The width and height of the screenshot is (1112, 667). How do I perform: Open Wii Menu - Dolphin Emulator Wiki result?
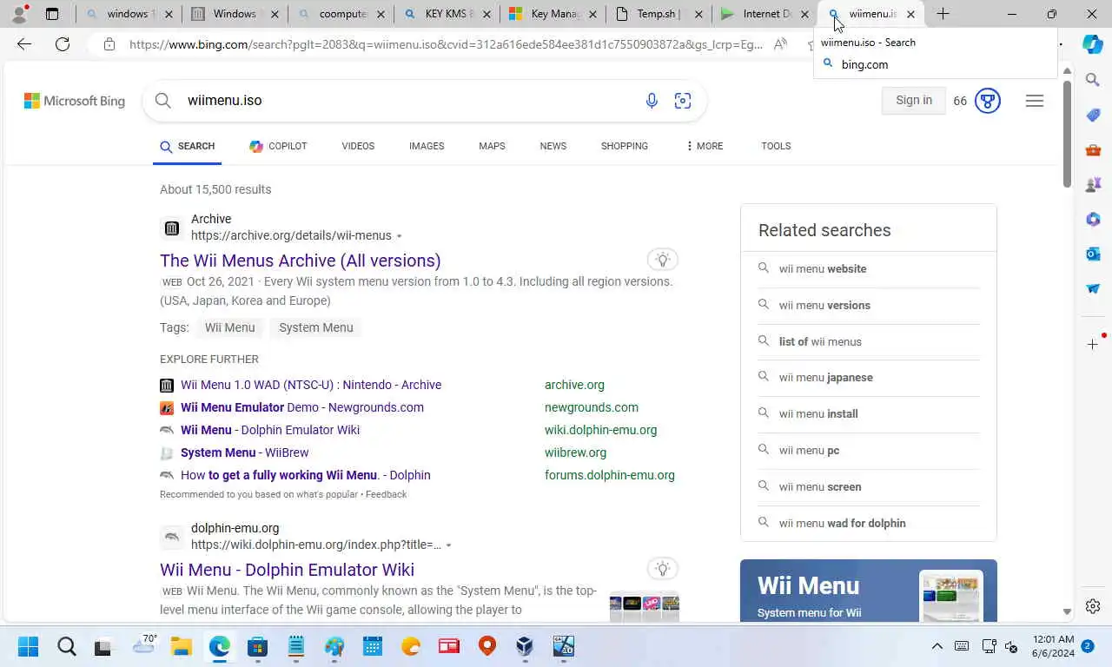[x=287, y=570]
